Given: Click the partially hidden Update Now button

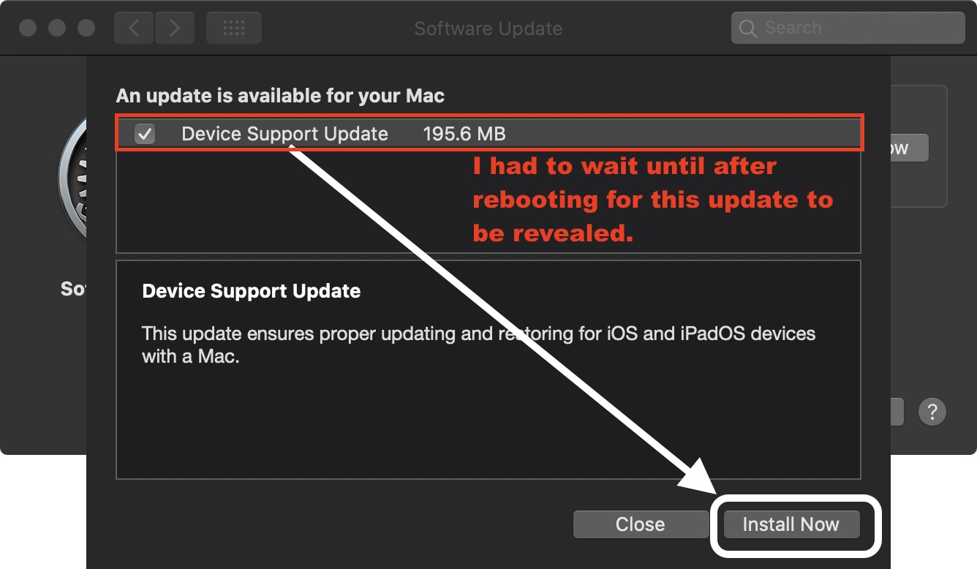Looking at the screenshot, I should click(x=909, y=148).
